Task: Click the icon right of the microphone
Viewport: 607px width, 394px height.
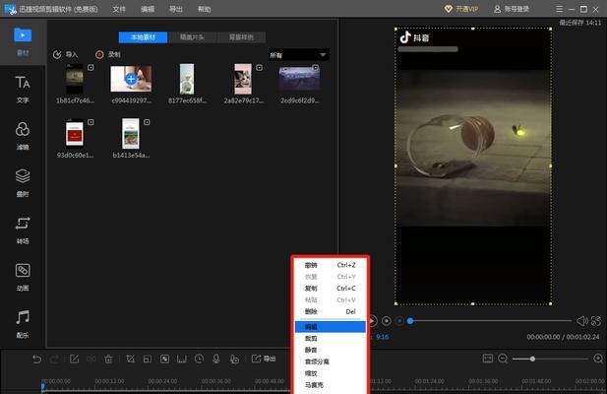Action: click(234, 360)
